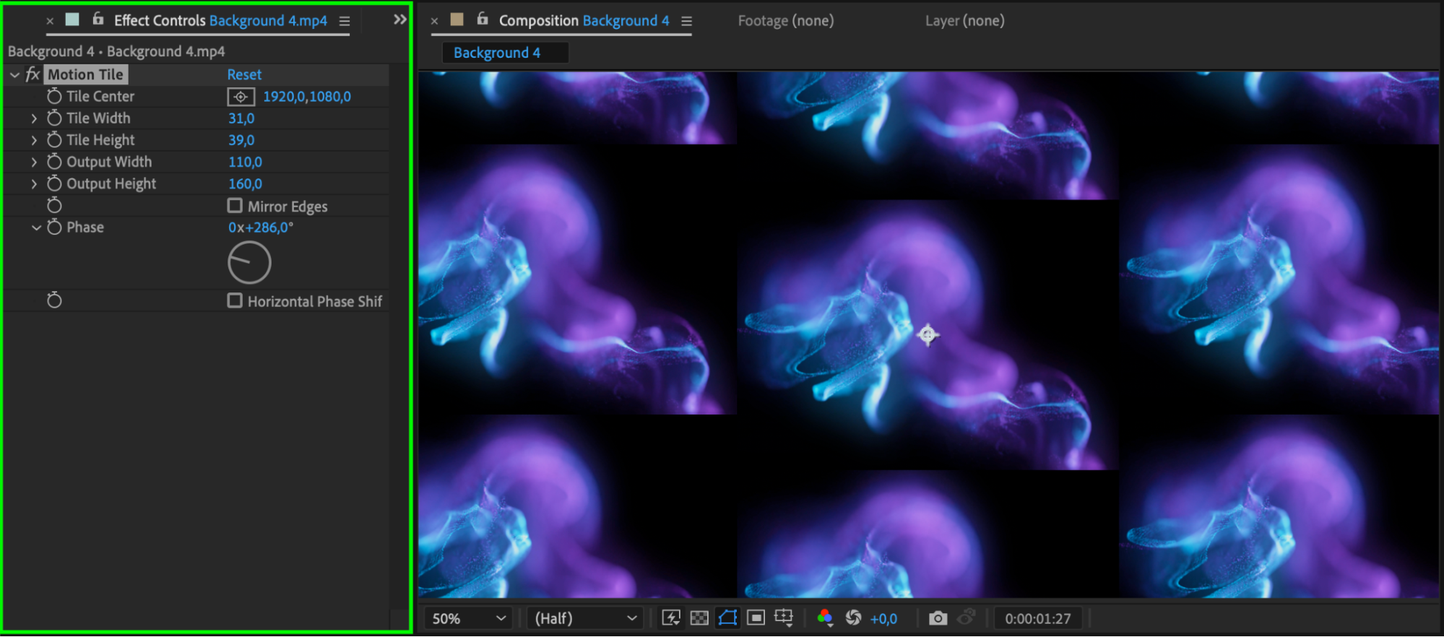
Task: Toggle the Composition panel lock icon
Action: 483,19
